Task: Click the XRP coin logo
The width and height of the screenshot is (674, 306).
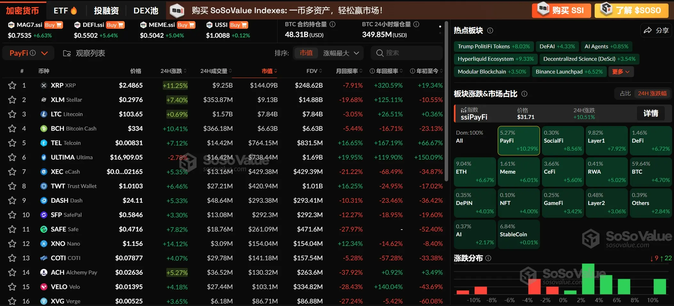Action: [44, 85]
